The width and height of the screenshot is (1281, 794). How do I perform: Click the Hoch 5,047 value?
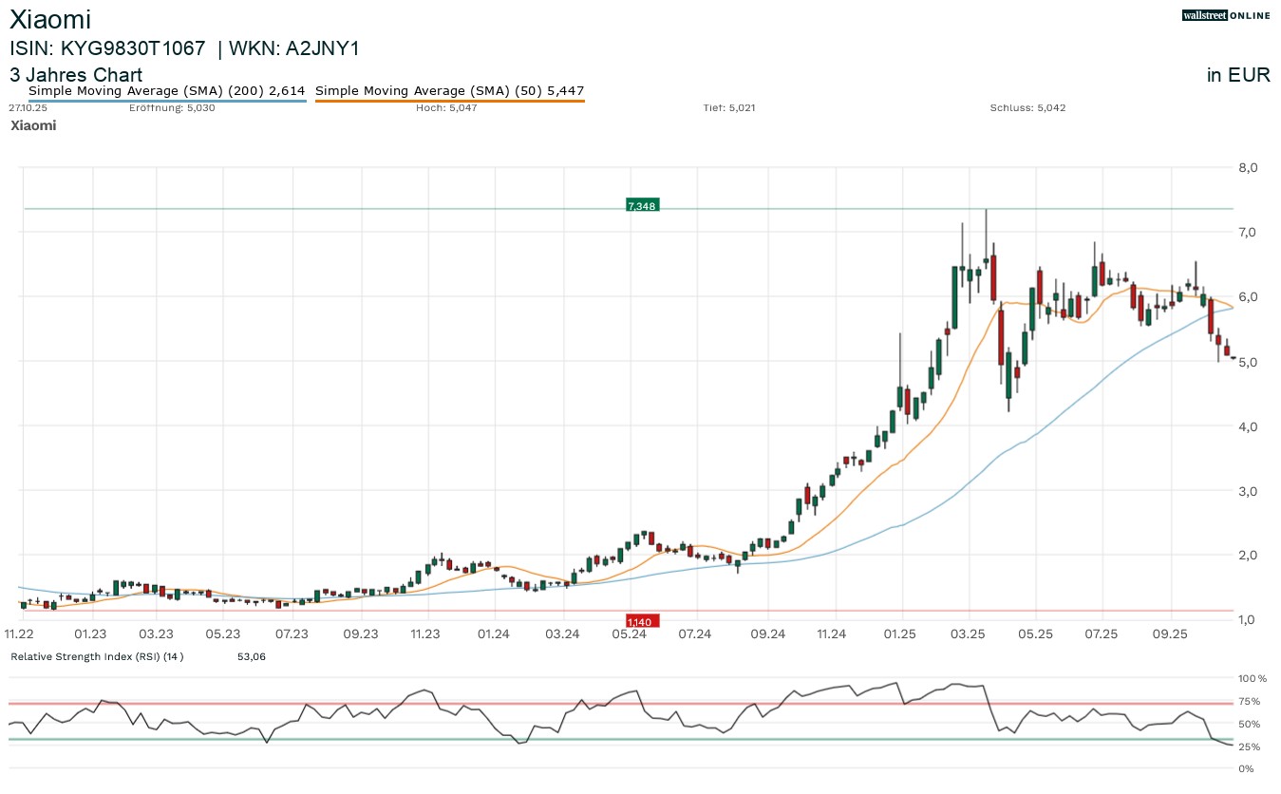pos(446,107)
